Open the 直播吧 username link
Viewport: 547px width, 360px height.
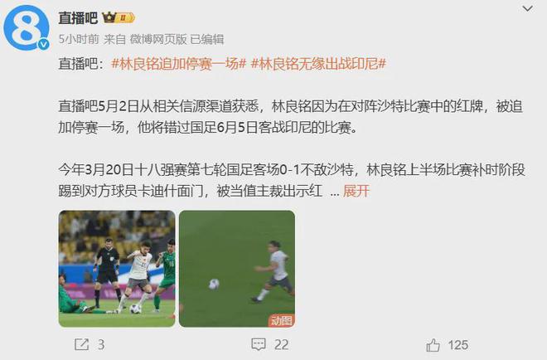(x=78, y=17)
